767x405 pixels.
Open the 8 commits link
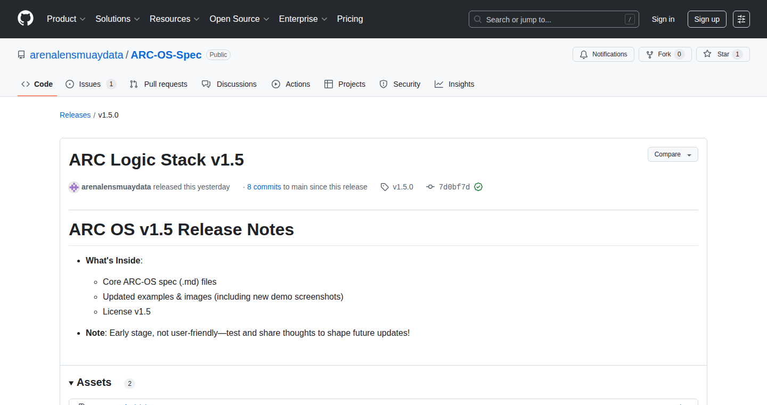(x=264, y=187)
